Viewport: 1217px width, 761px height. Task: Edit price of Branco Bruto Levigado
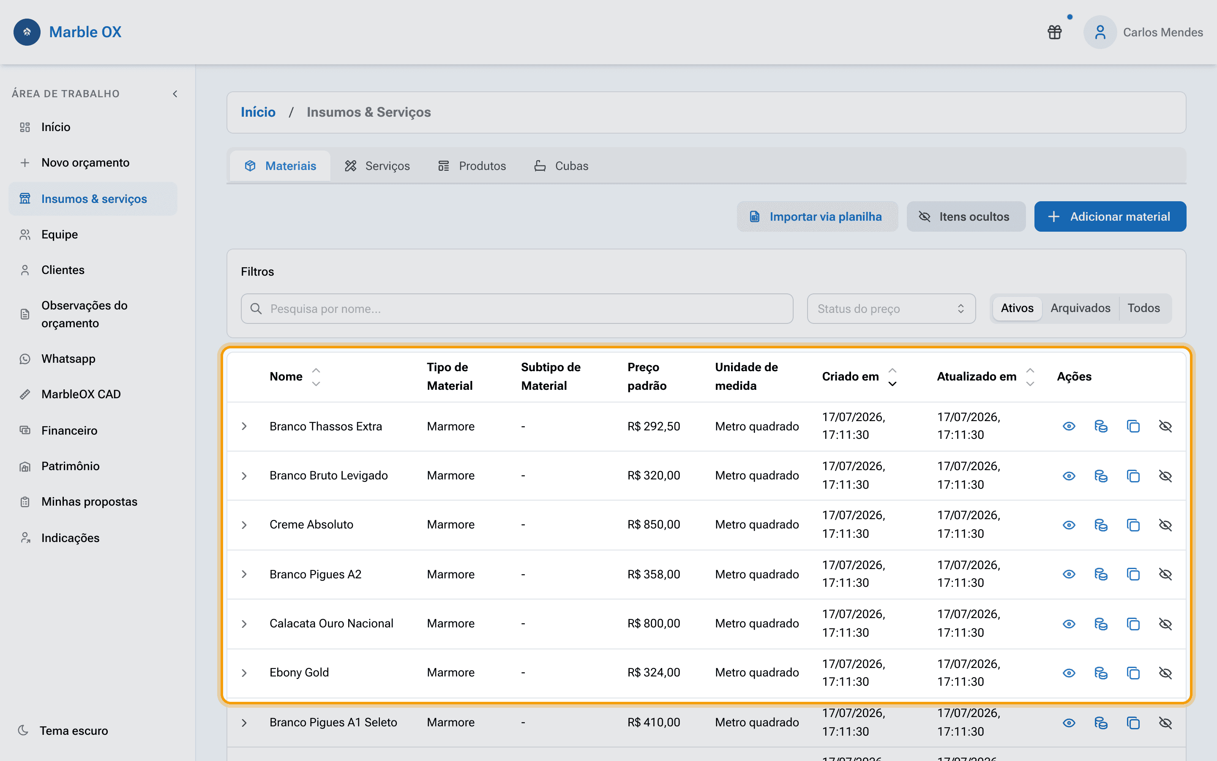pos(1101,476)
